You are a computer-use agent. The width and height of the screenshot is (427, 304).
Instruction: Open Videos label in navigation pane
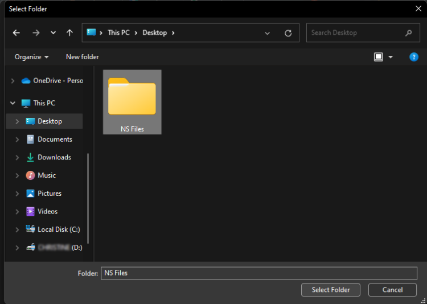(48, 211)
